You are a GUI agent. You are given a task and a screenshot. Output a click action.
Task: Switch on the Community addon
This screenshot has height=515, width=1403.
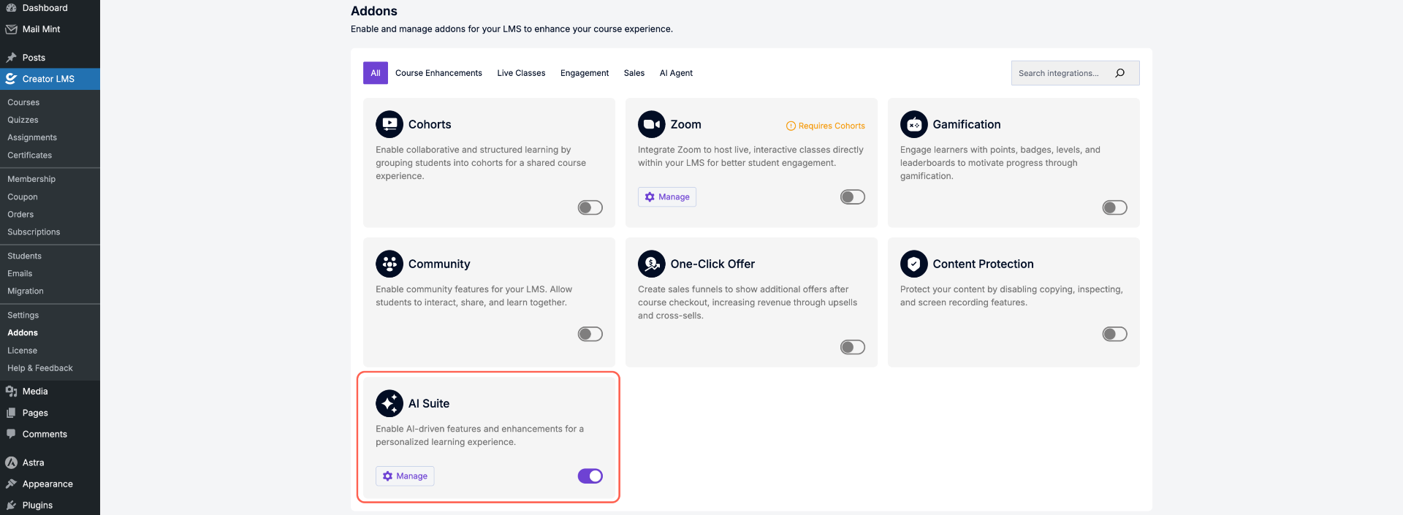tap(590, 334)
